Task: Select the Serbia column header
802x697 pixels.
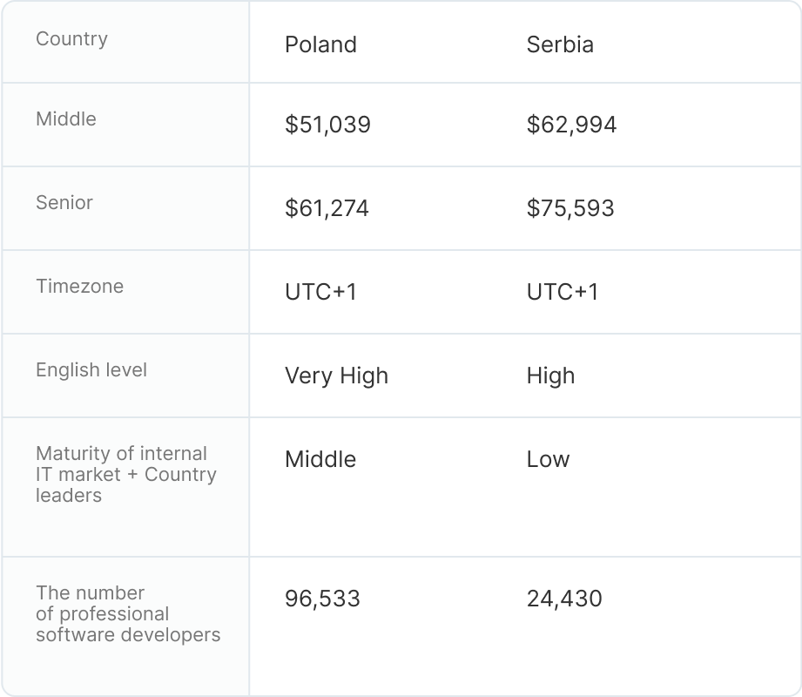Action: pyautogui.click(x=560, y=44)
